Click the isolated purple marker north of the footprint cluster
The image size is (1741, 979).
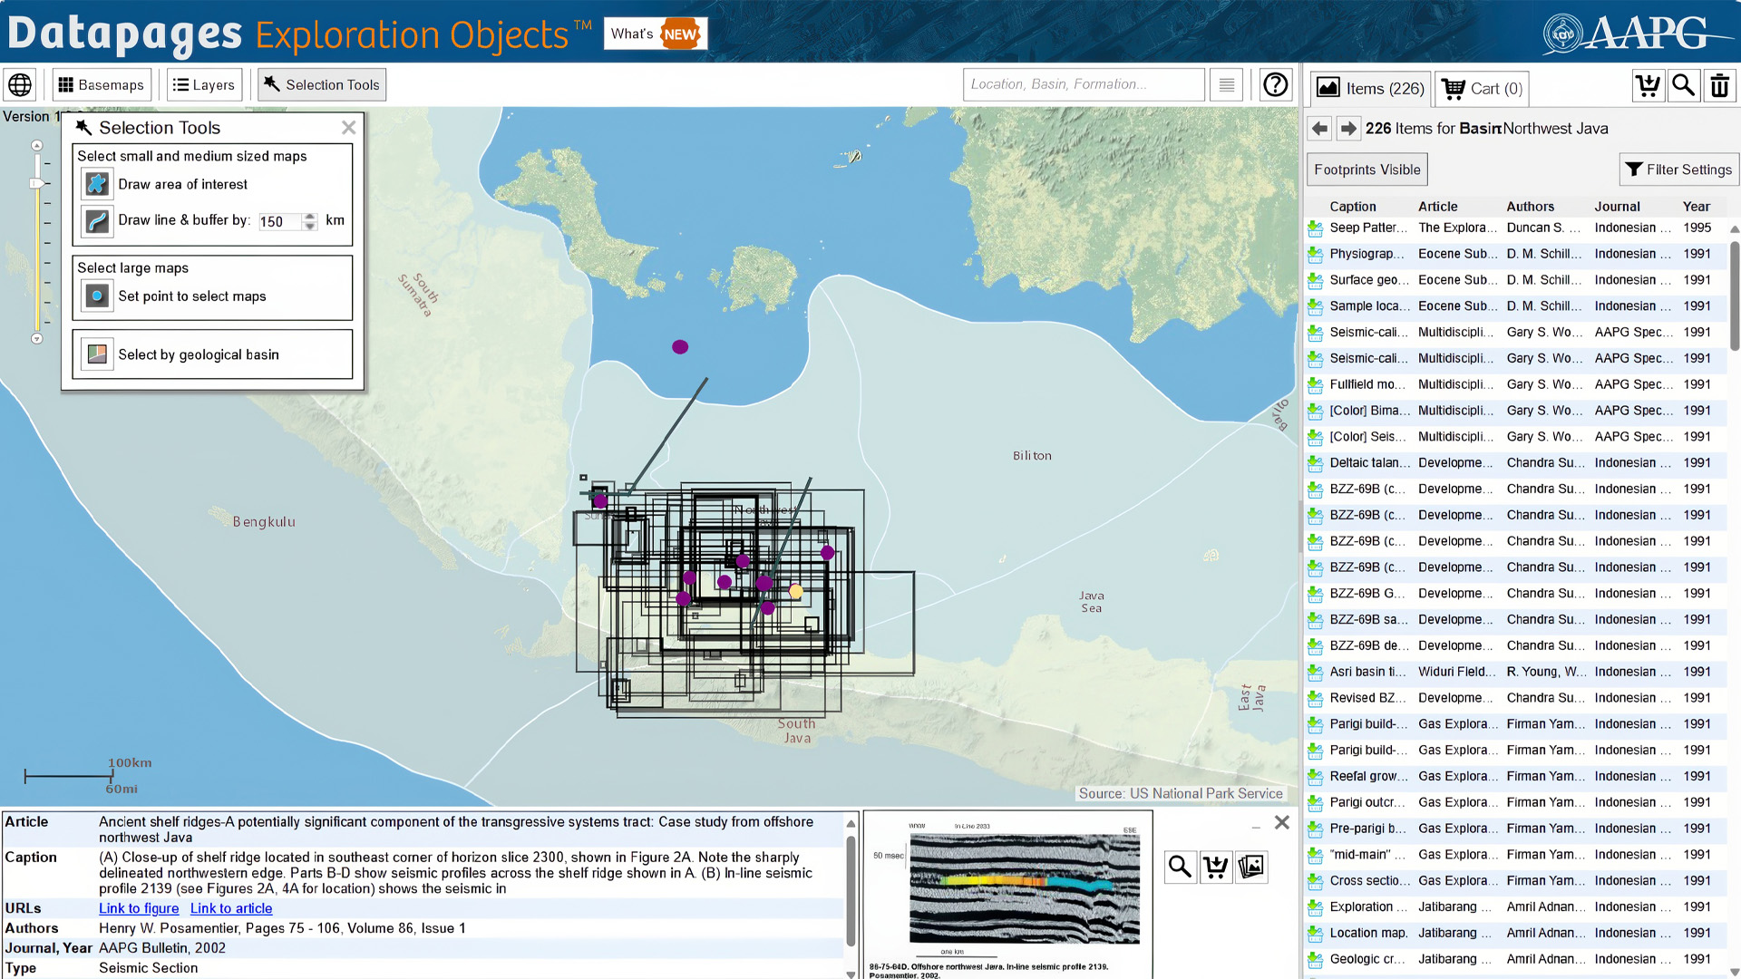(680, 347)
